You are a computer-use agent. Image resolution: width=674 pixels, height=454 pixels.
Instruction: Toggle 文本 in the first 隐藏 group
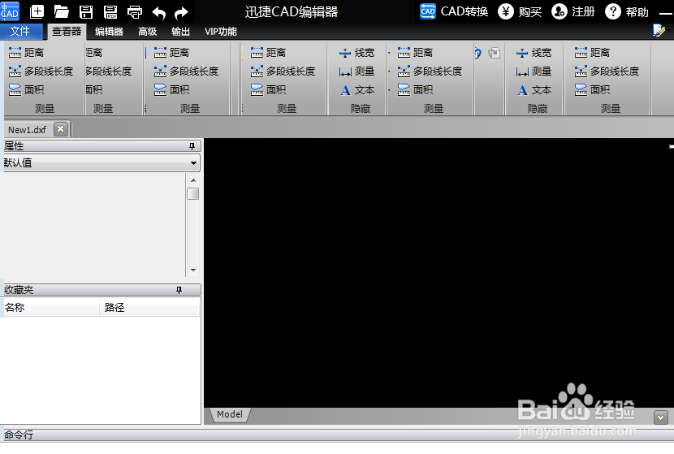[356, 90]
